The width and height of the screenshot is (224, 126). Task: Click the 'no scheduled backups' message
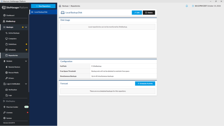click(108, 91)
